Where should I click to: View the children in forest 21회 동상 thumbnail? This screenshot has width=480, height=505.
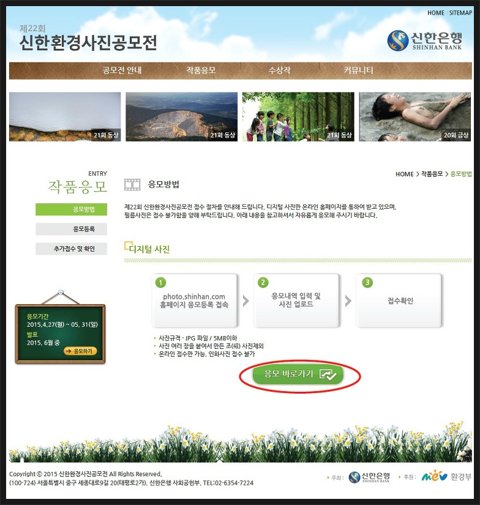[298, 116]
